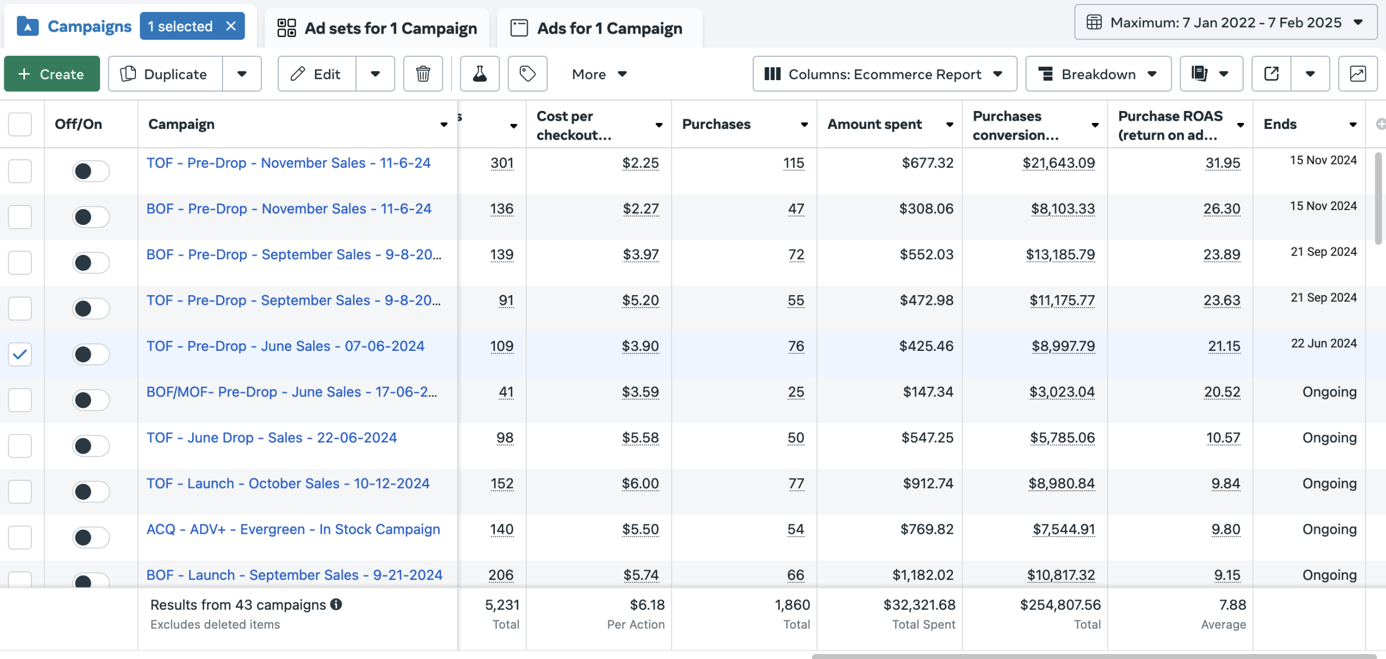Click the trash delete icon
This screenshot has height=659, width=1386.
click(x=423, y=74)
